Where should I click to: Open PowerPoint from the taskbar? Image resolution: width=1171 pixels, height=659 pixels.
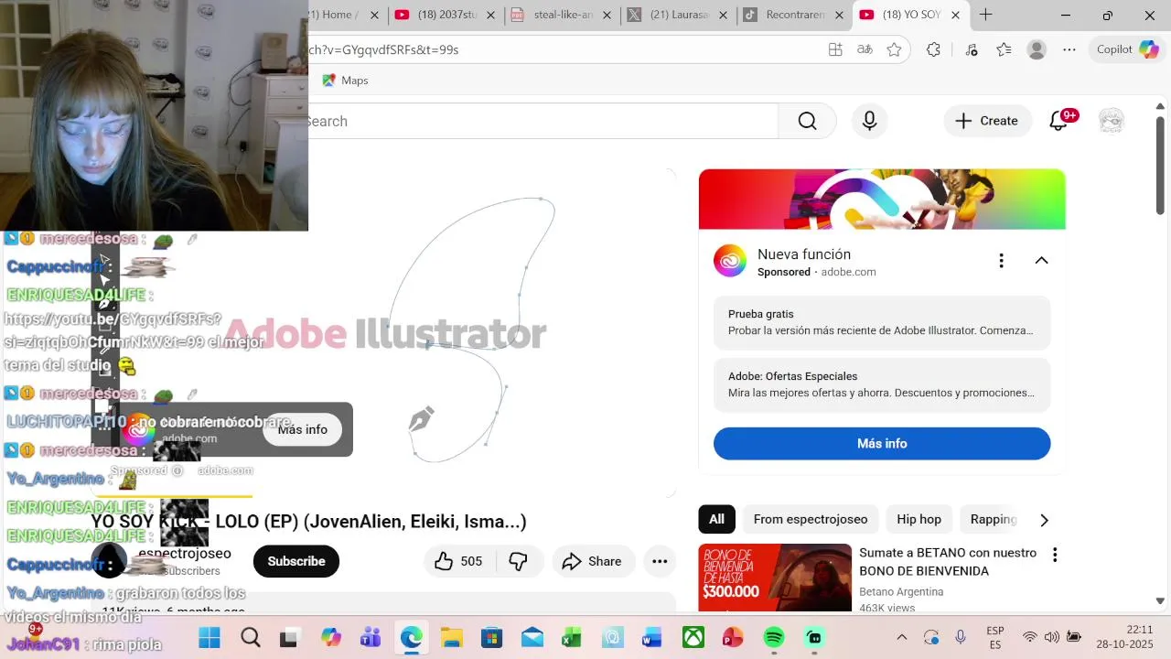click(734, 637)
